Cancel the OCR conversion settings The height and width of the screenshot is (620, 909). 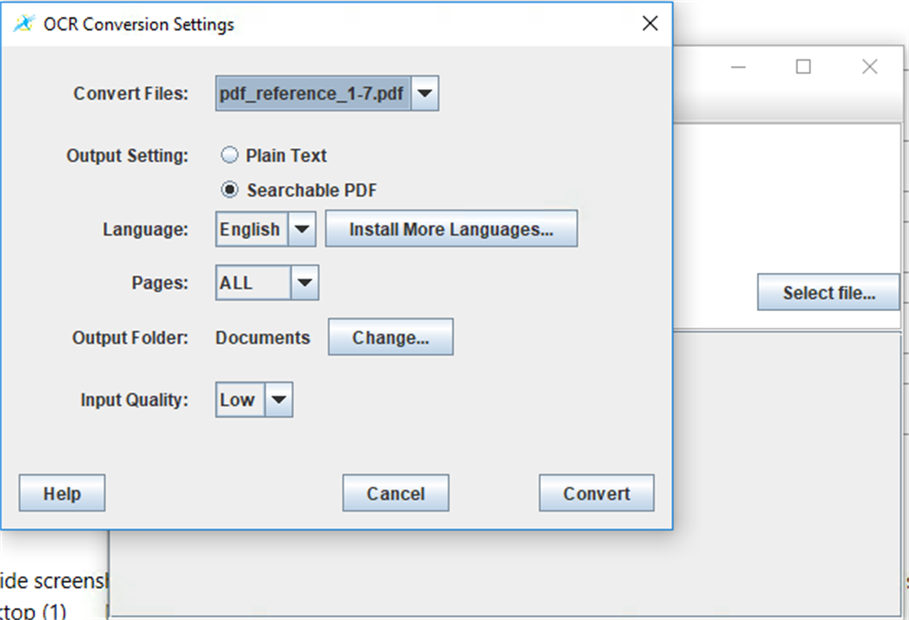click(x=395, y=492)
